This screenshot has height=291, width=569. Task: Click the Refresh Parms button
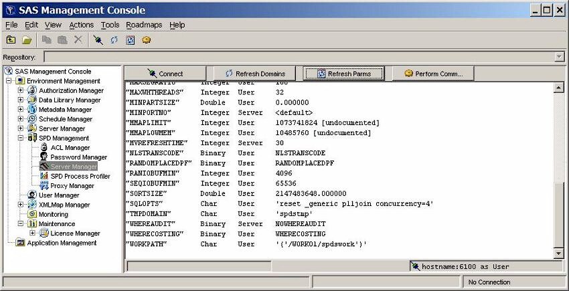pyautogui.click(x=343, y=74)
